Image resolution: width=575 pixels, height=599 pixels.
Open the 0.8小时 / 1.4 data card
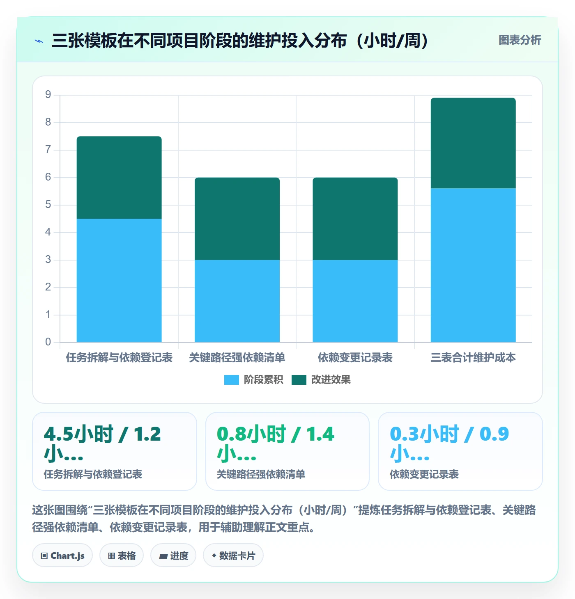click(287, 451)
